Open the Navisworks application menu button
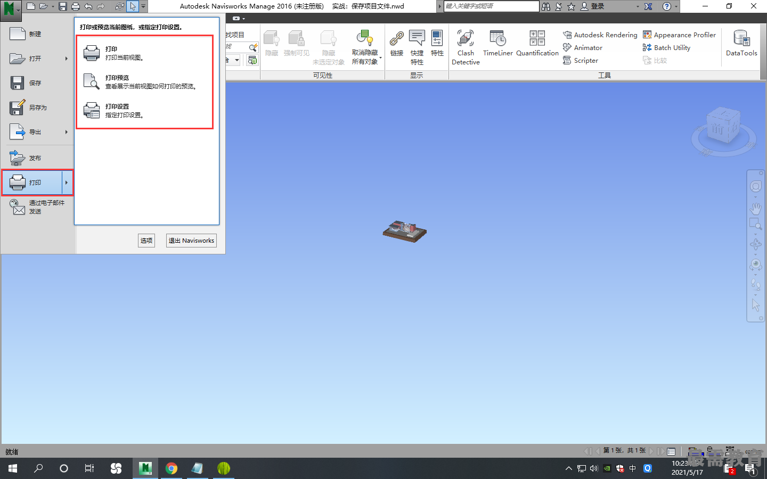 pyautogui.click(x=10, y=10)
